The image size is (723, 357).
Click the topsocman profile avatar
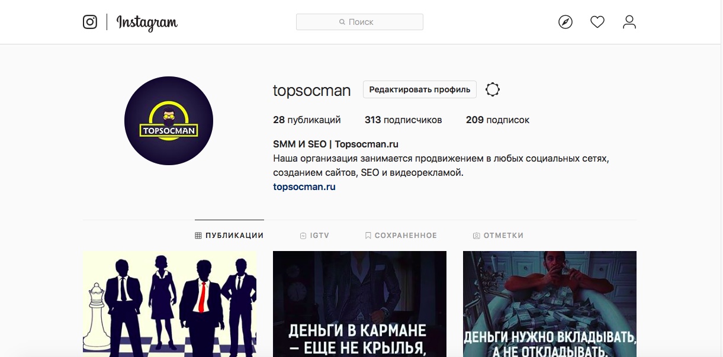pos(169,121)
